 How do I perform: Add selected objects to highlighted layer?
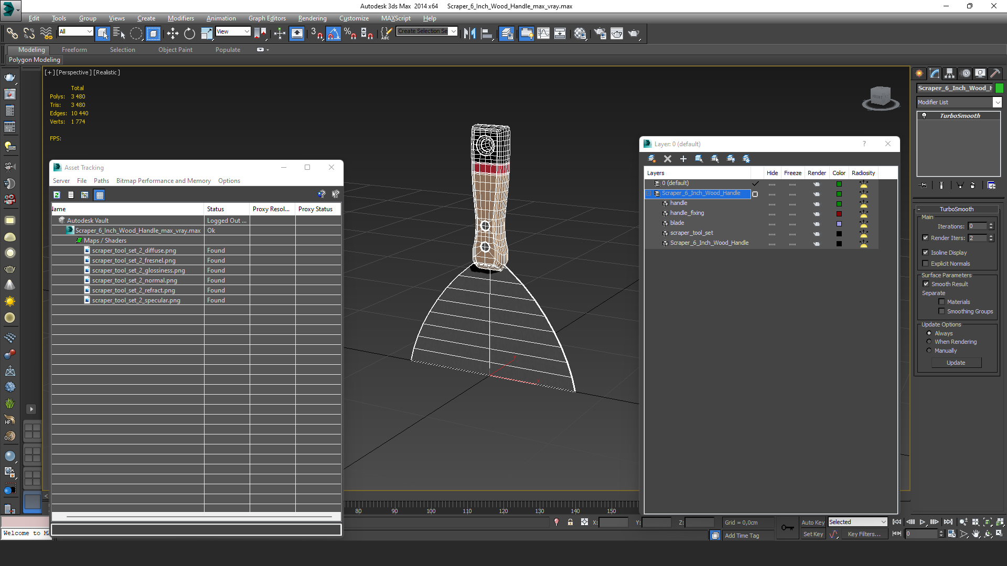[x=683, y=159]
